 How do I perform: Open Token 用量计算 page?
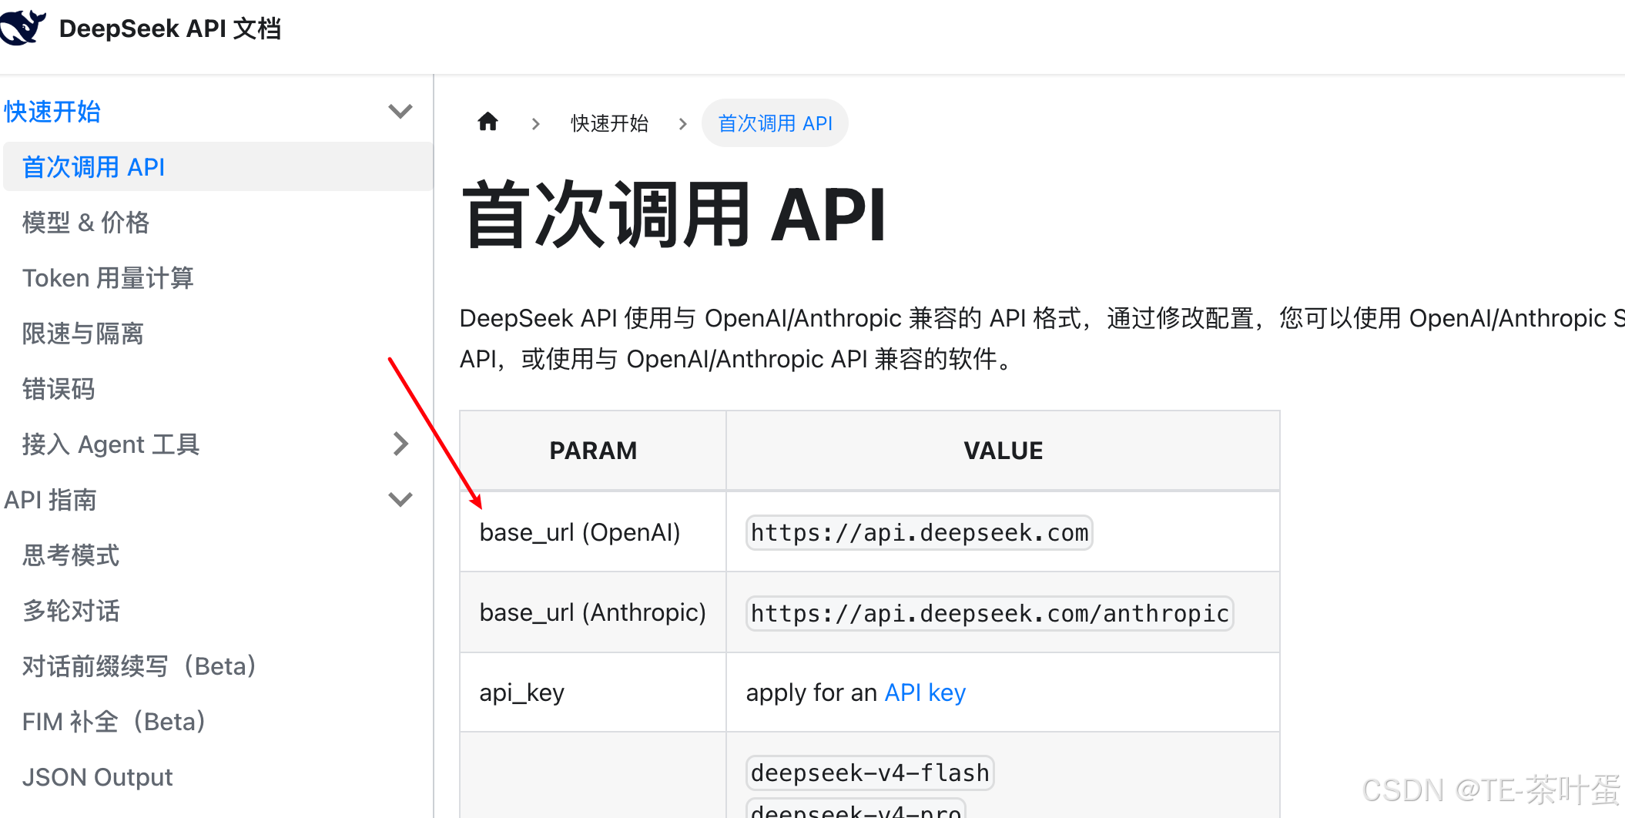[108, 278]
